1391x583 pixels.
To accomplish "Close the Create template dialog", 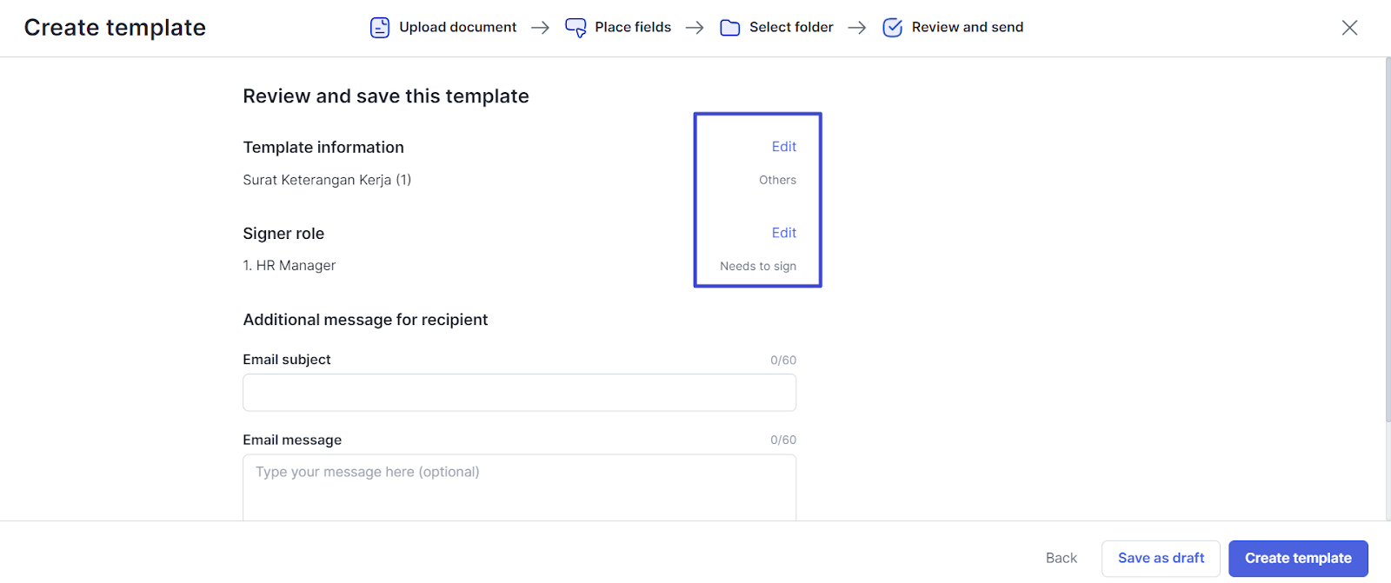I will (1349, 28).
